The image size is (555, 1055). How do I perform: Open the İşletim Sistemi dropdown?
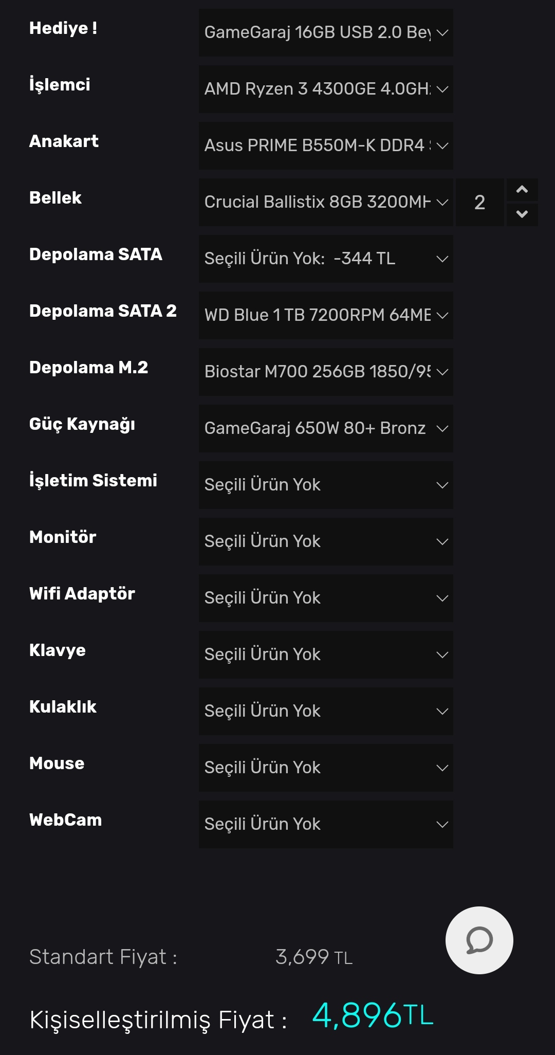pos(326,485)
